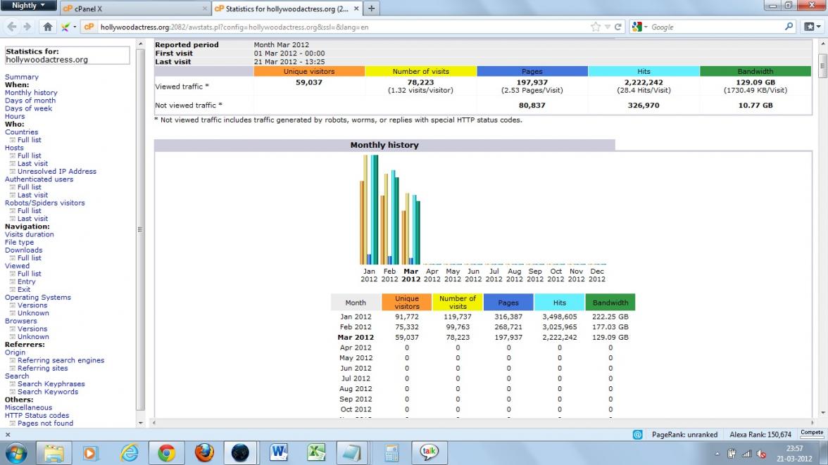Click the blue round status bar icon beside PageRank
Viewport: 828px width, 465px height.
pyautogui.click(x=637, y=435)
